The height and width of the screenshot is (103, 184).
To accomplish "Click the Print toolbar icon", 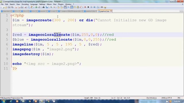I will click(22, 7).
